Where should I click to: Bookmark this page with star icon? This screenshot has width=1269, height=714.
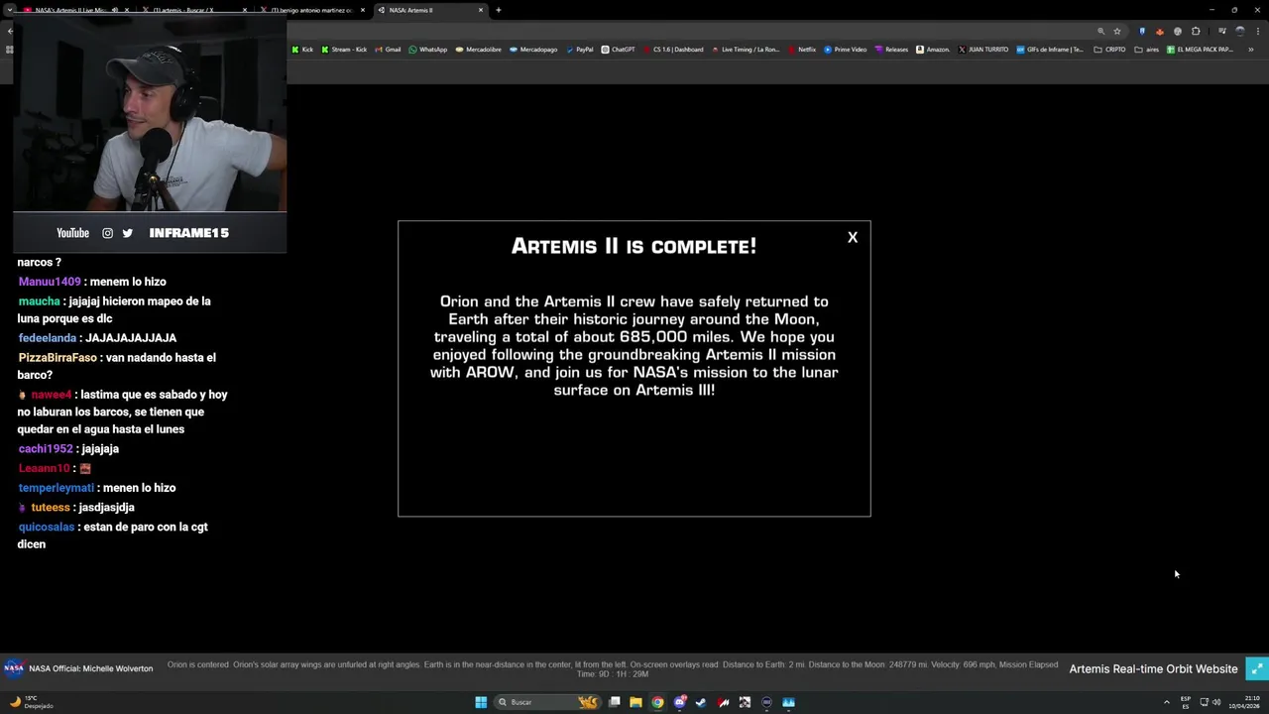[1117, 31]
